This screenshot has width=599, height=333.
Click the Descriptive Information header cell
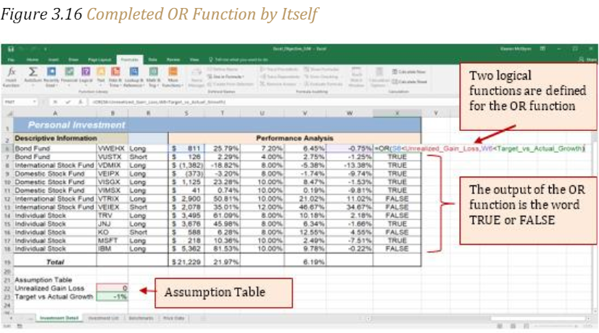pyautogui.click(x=70, y=138)
